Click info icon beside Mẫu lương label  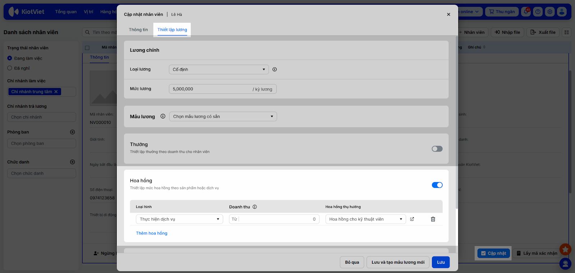[x=163, y=116]
